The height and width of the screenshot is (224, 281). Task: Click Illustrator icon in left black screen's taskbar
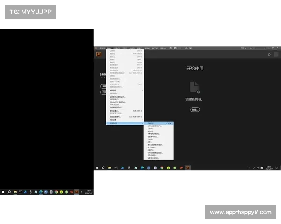tap(77, 192)
